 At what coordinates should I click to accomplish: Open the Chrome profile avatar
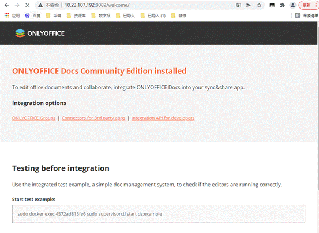click(x=292, y=5)
